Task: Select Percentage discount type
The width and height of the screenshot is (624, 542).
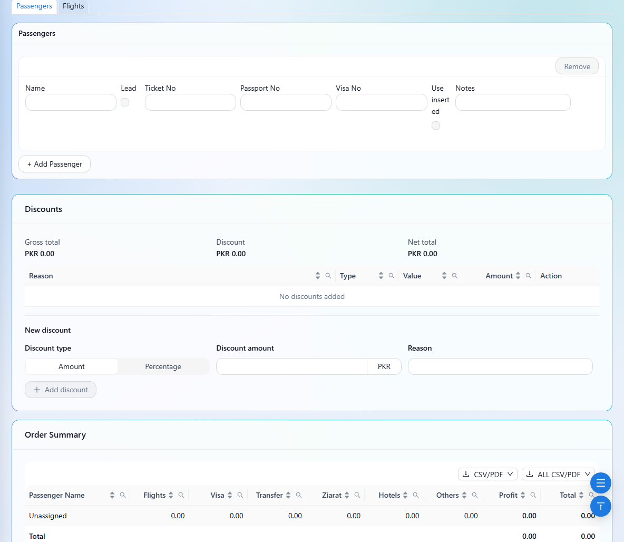Action: [x=163, y=366]
